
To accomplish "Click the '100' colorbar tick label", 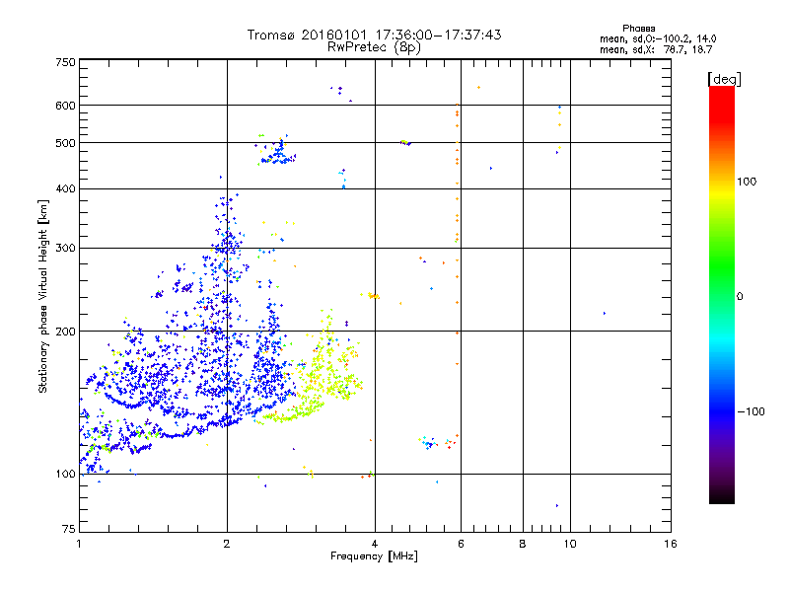I will pos(747,182).
